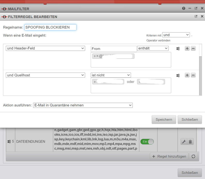
Task: Click 'Regel hinzufügen' button
Action: (x=169, y=156)
